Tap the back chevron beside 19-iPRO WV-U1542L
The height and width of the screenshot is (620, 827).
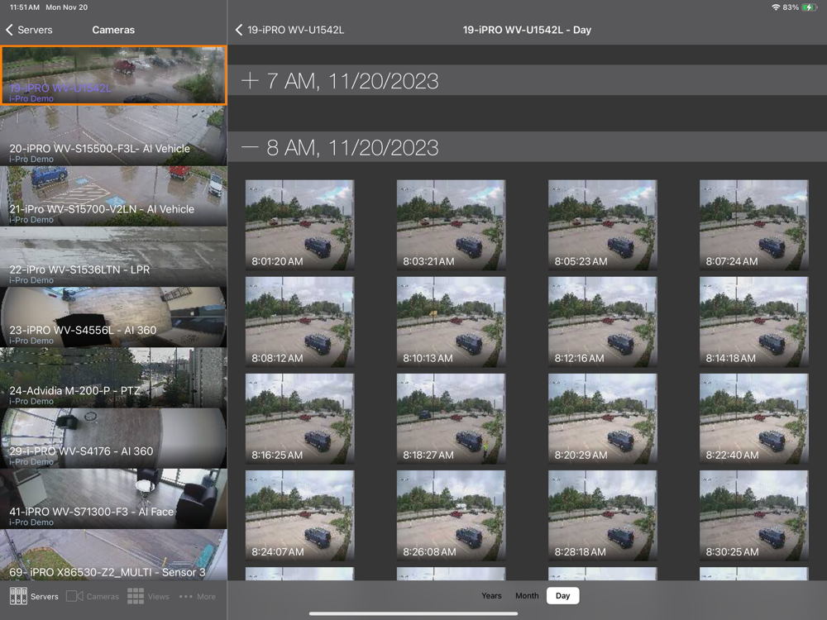(x=239, y=30)
